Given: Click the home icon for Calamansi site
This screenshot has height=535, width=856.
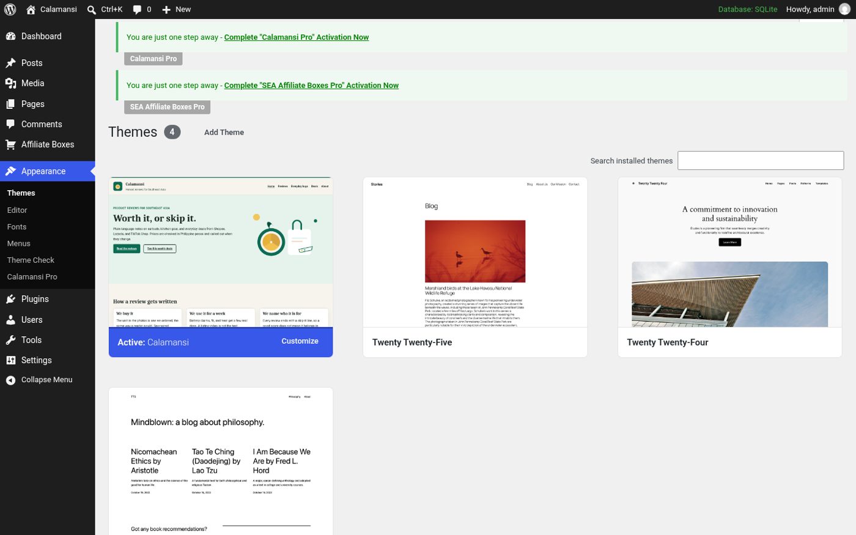Looking at the screenshot, I should coord(31,9).
